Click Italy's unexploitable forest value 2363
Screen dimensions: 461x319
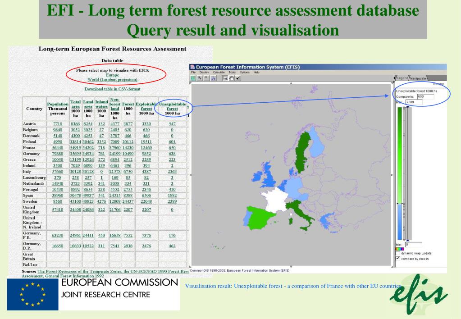pyautogui.click(x=172, y=171)
